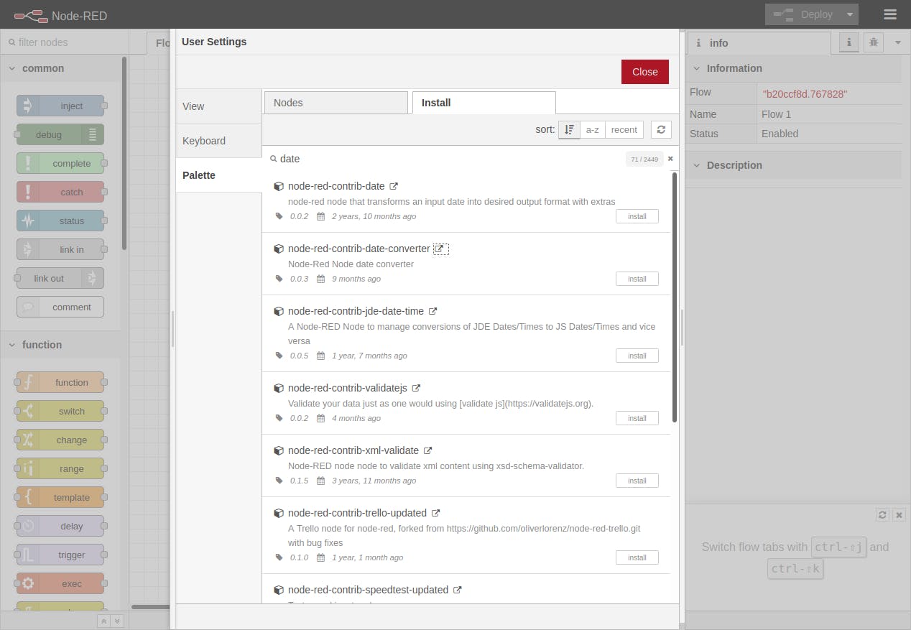
Task: Open the sidebar tabs dropdown arrow
Action: [x=897, y=42]
